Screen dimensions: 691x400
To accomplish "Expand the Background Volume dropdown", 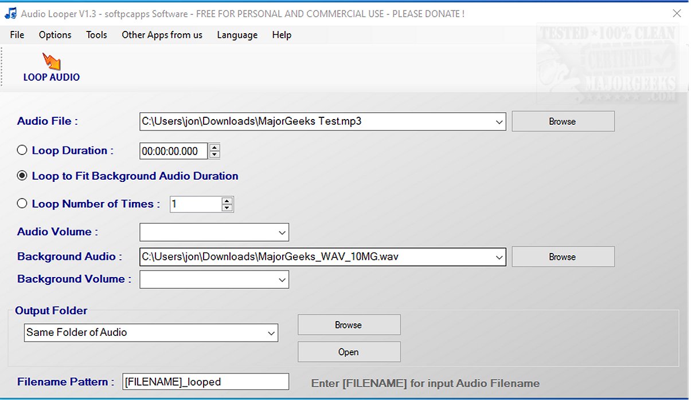I will 282,279.
